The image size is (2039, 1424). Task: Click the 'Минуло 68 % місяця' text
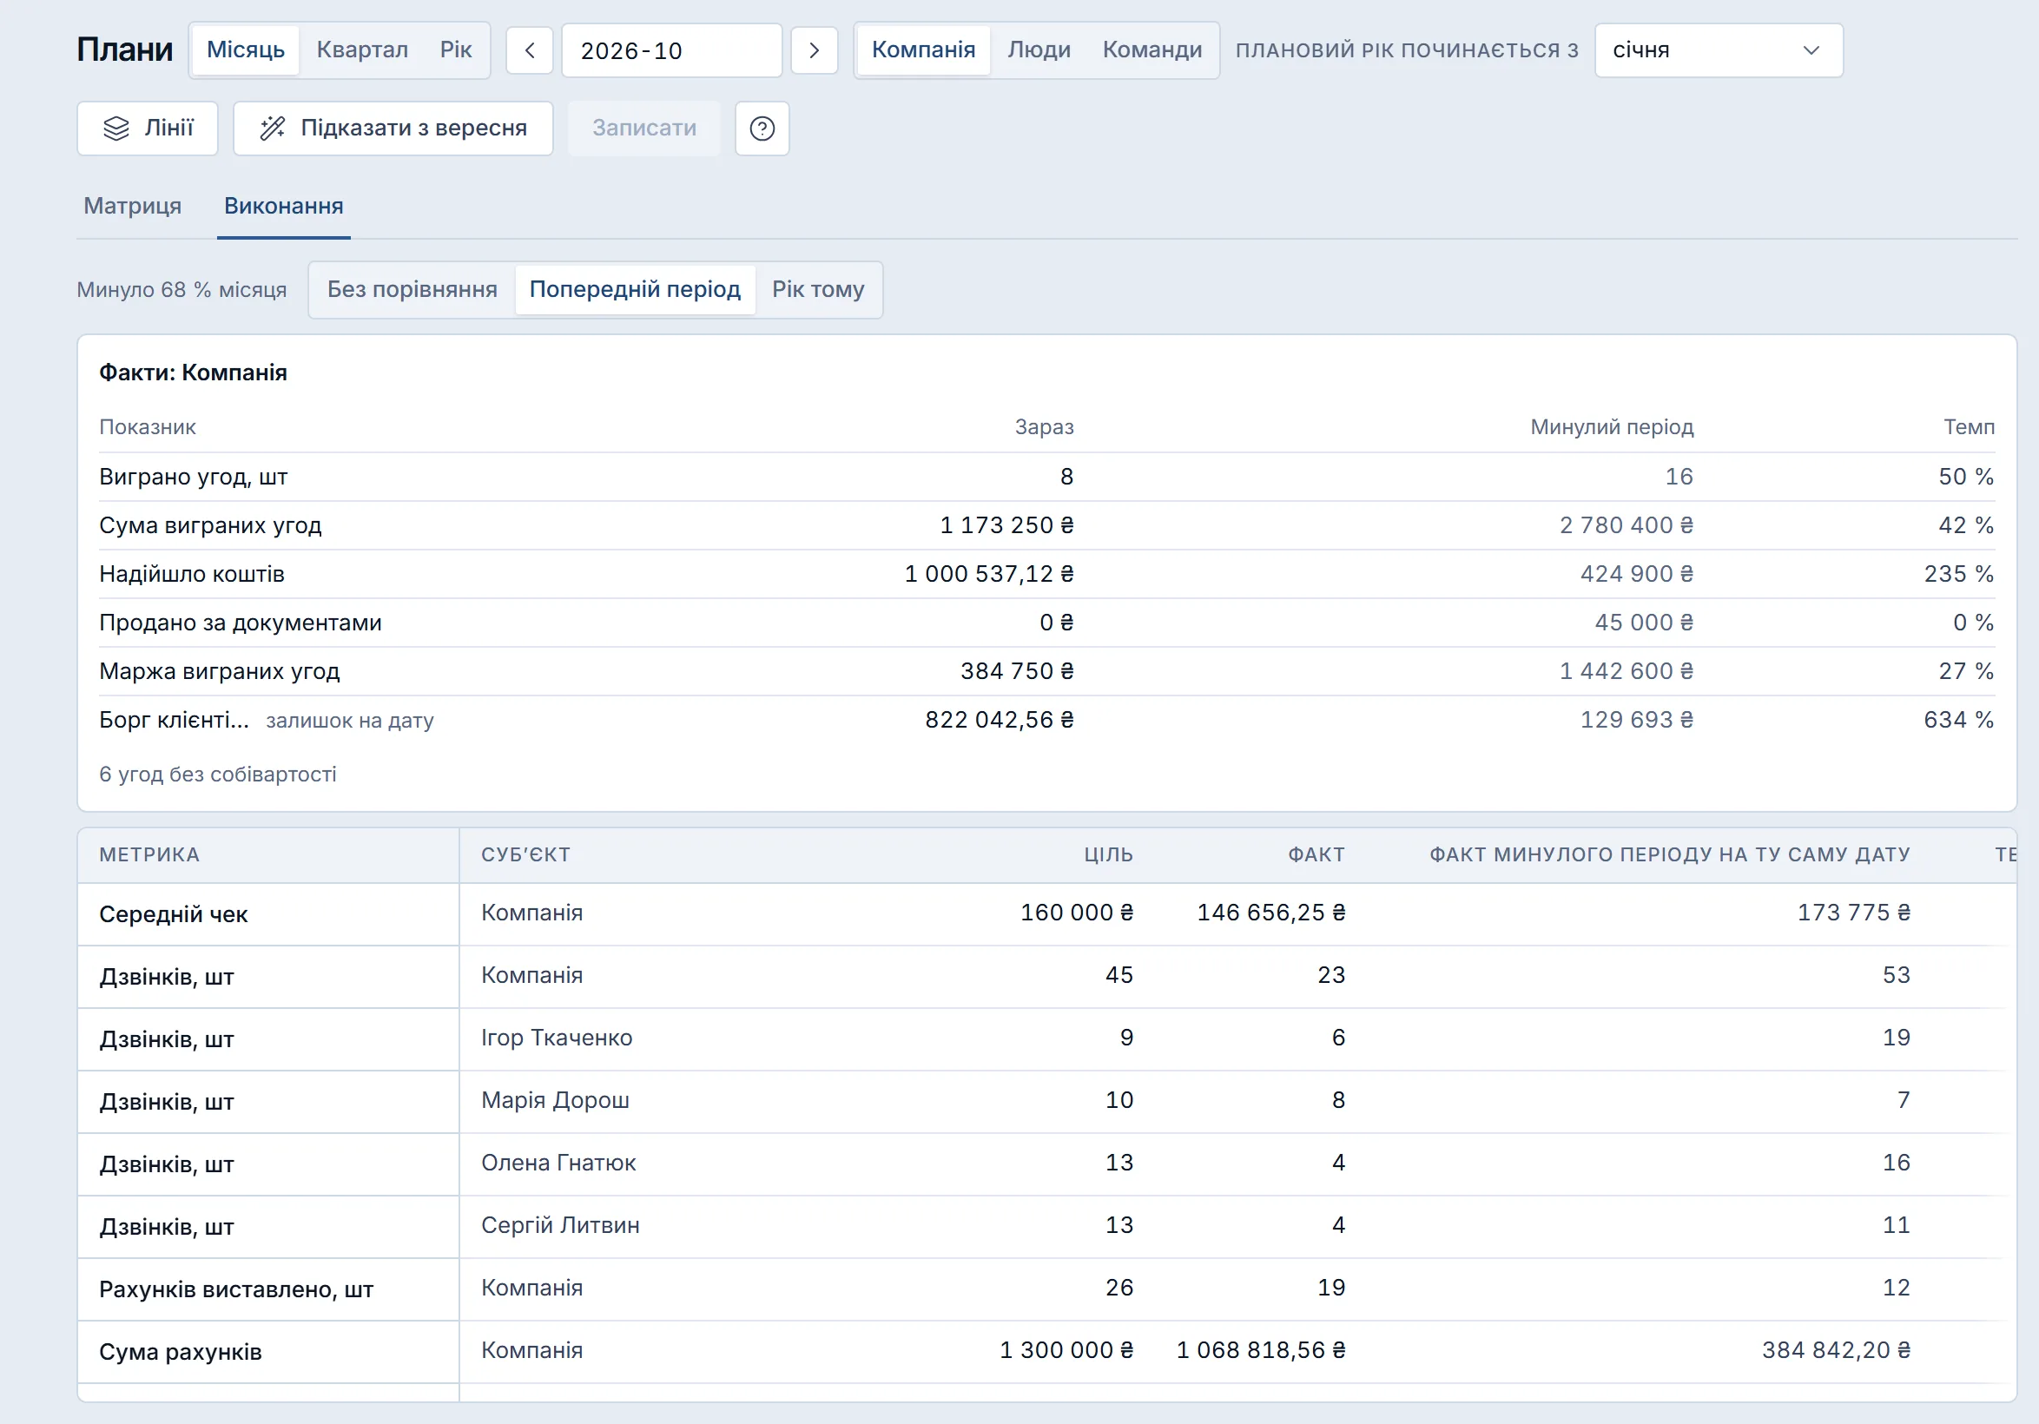coord(182,290)
